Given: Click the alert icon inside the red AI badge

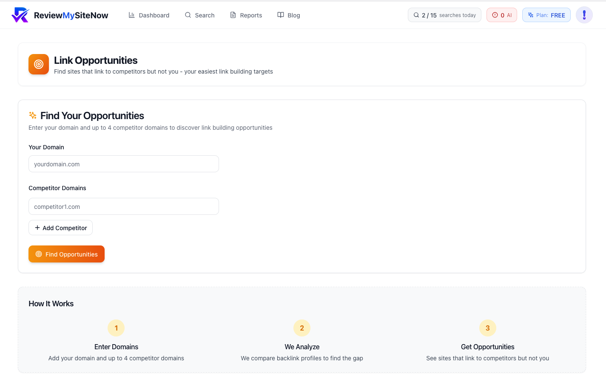Looking at the screenshot, I should point(495,14).
